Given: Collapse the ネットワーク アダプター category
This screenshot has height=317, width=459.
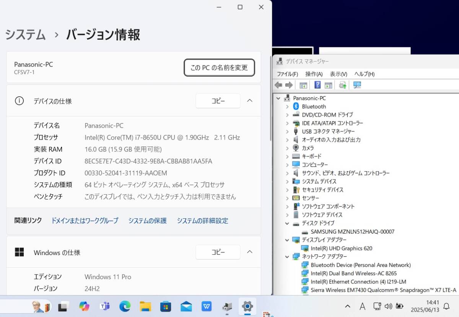Looking at the screenshot, I should point(288,257).
